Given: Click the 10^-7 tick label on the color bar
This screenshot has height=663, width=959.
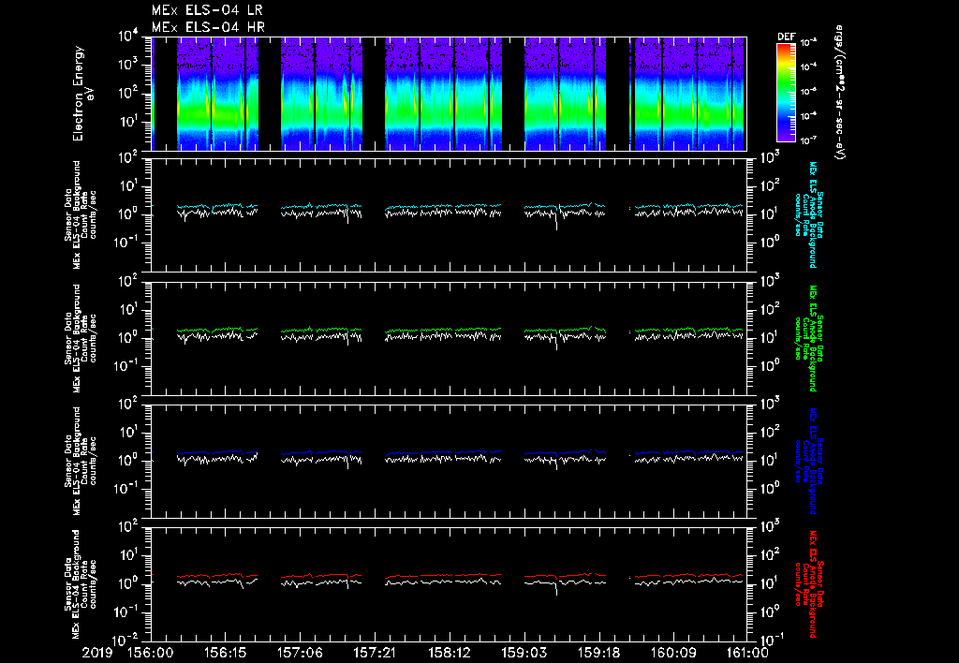Looking at the screenshot, I should point(808,140).
